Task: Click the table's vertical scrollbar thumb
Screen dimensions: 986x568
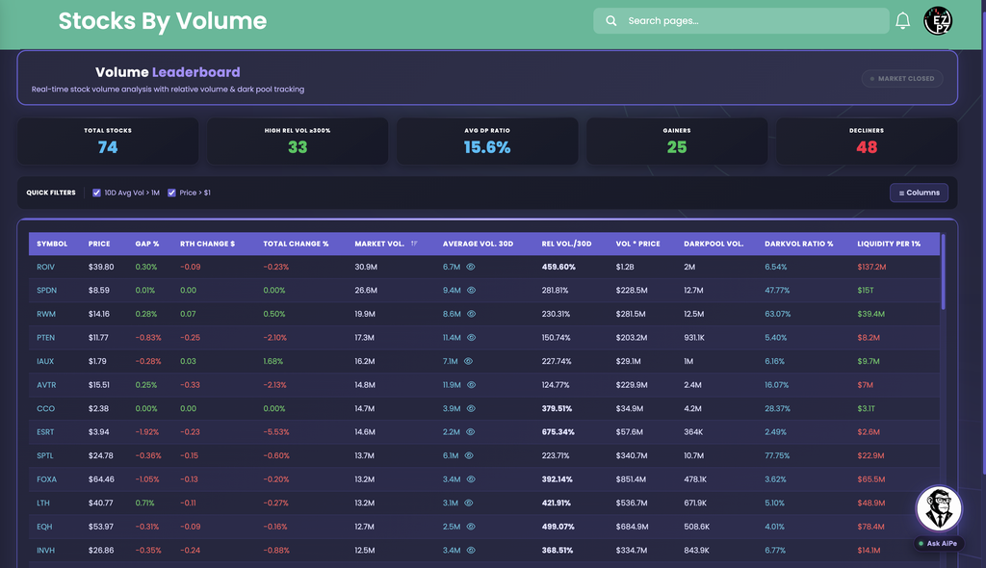Action: [943, 271]
